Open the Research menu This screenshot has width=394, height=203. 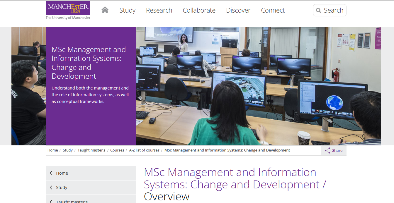(x=159, y=11)
